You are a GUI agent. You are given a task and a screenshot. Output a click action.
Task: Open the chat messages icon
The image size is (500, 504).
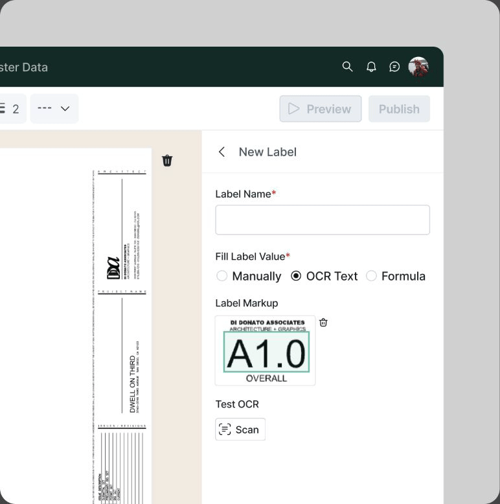(394, 67)
